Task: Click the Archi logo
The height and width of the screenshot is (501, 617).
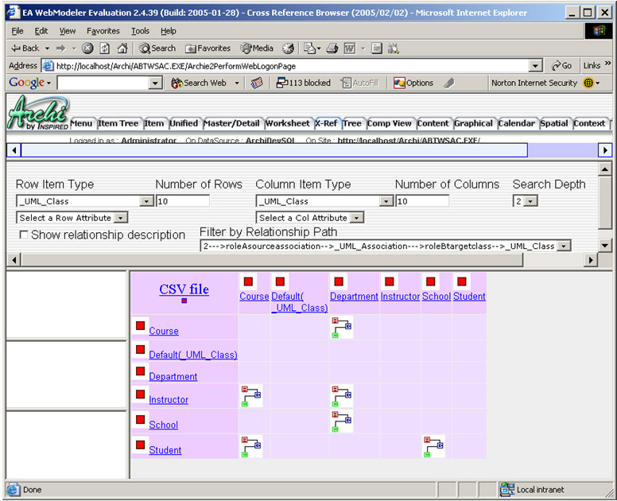Action: [37, 114]
